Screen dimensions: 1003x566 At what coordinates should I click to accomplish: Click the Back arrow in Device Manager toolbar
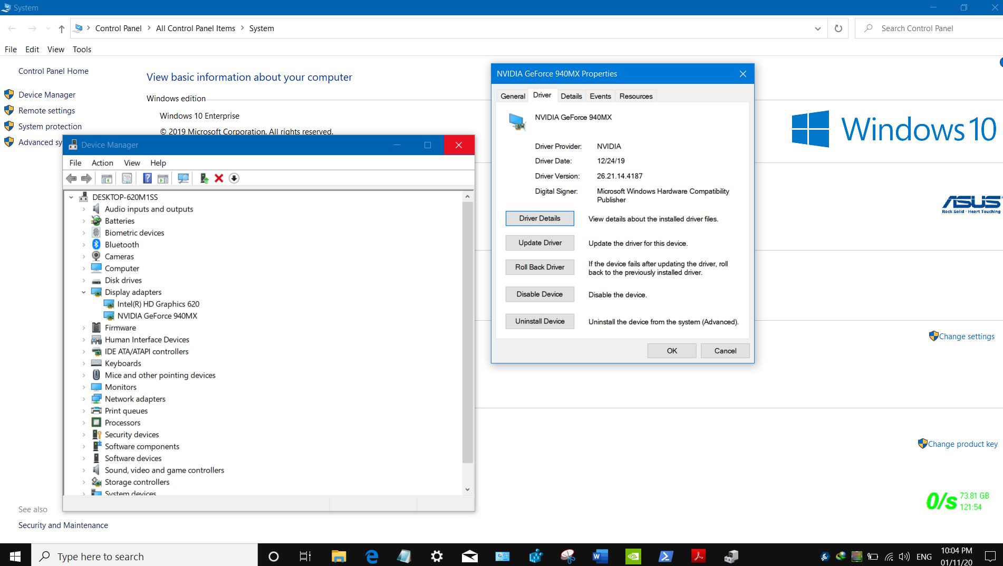(71, 178)
